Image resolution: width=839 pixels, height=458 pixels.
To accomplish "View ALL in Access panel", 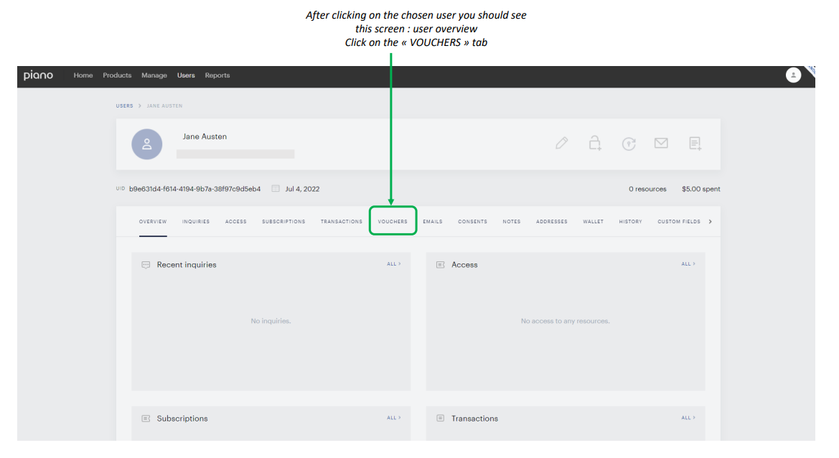I will click(688, 263).
